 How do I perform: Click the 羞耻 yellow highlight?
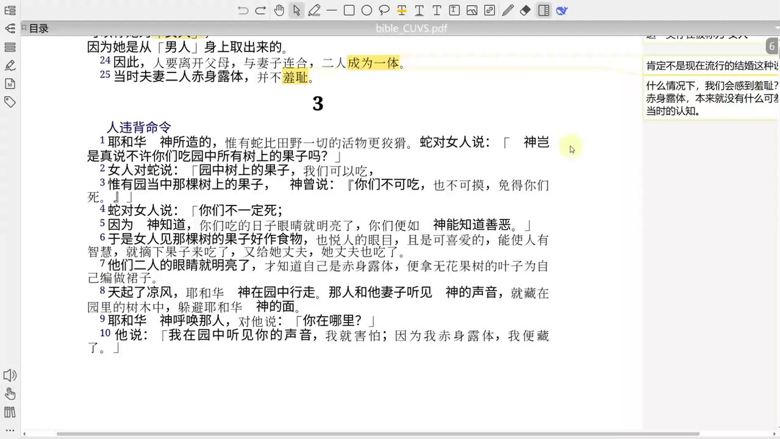coord(295,77)
